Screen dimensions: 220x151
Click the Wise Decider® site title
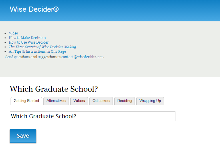[34, 9]
